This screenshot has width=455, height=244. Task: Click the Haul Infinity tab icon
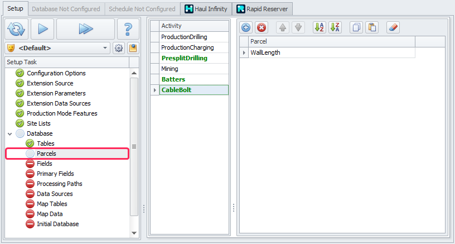[189, 9]
